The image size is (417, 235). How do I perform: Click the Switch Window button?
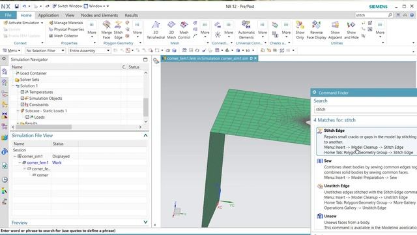[x=67, y=6]
